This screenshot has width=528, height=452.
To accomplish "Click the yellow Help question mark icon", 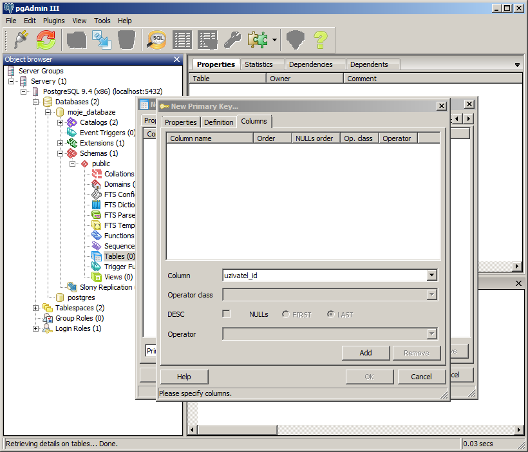I will [x=320, y=40].
